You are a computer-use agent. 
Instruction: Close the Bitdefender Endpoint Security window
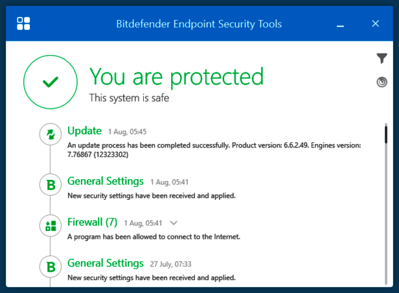(x=375, y=24)
